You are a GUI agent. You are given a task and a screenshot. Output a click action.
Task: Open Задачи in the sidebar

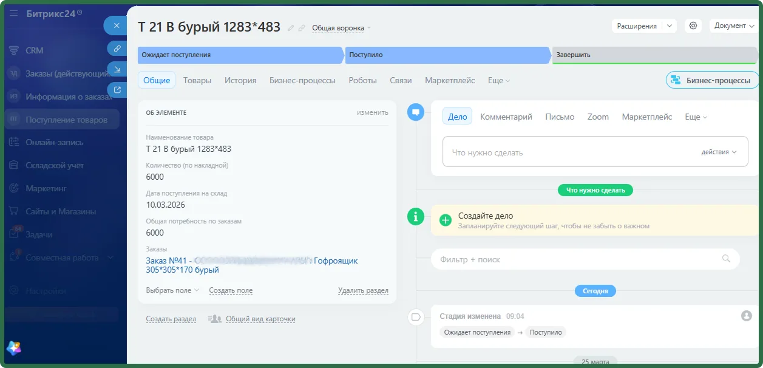point(39,234)
